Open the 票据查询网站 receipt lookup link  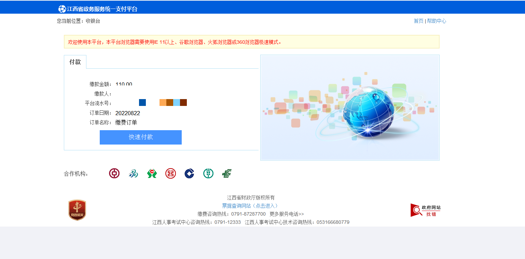(x=251, y=206)
